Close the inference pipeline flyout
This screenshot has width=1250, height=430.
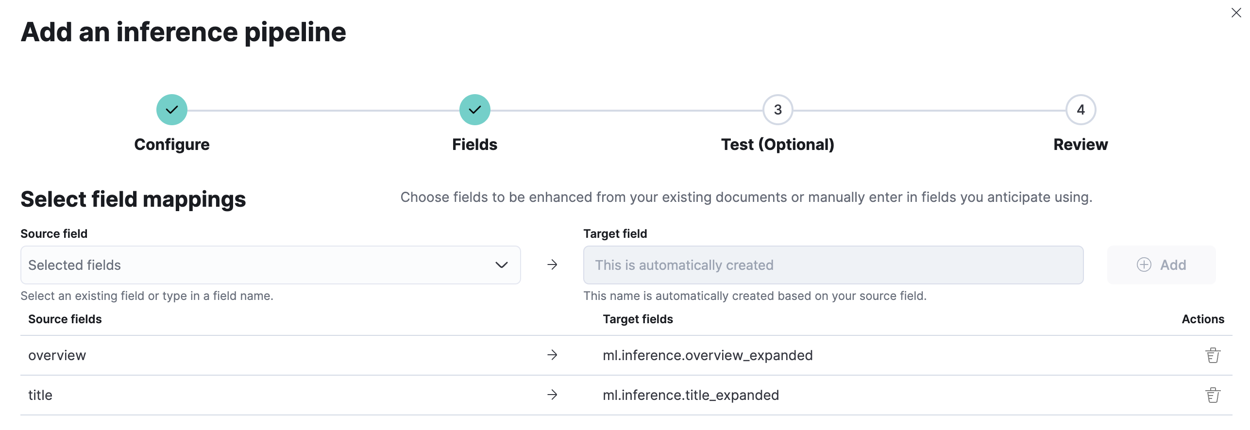coord(1236,13)
